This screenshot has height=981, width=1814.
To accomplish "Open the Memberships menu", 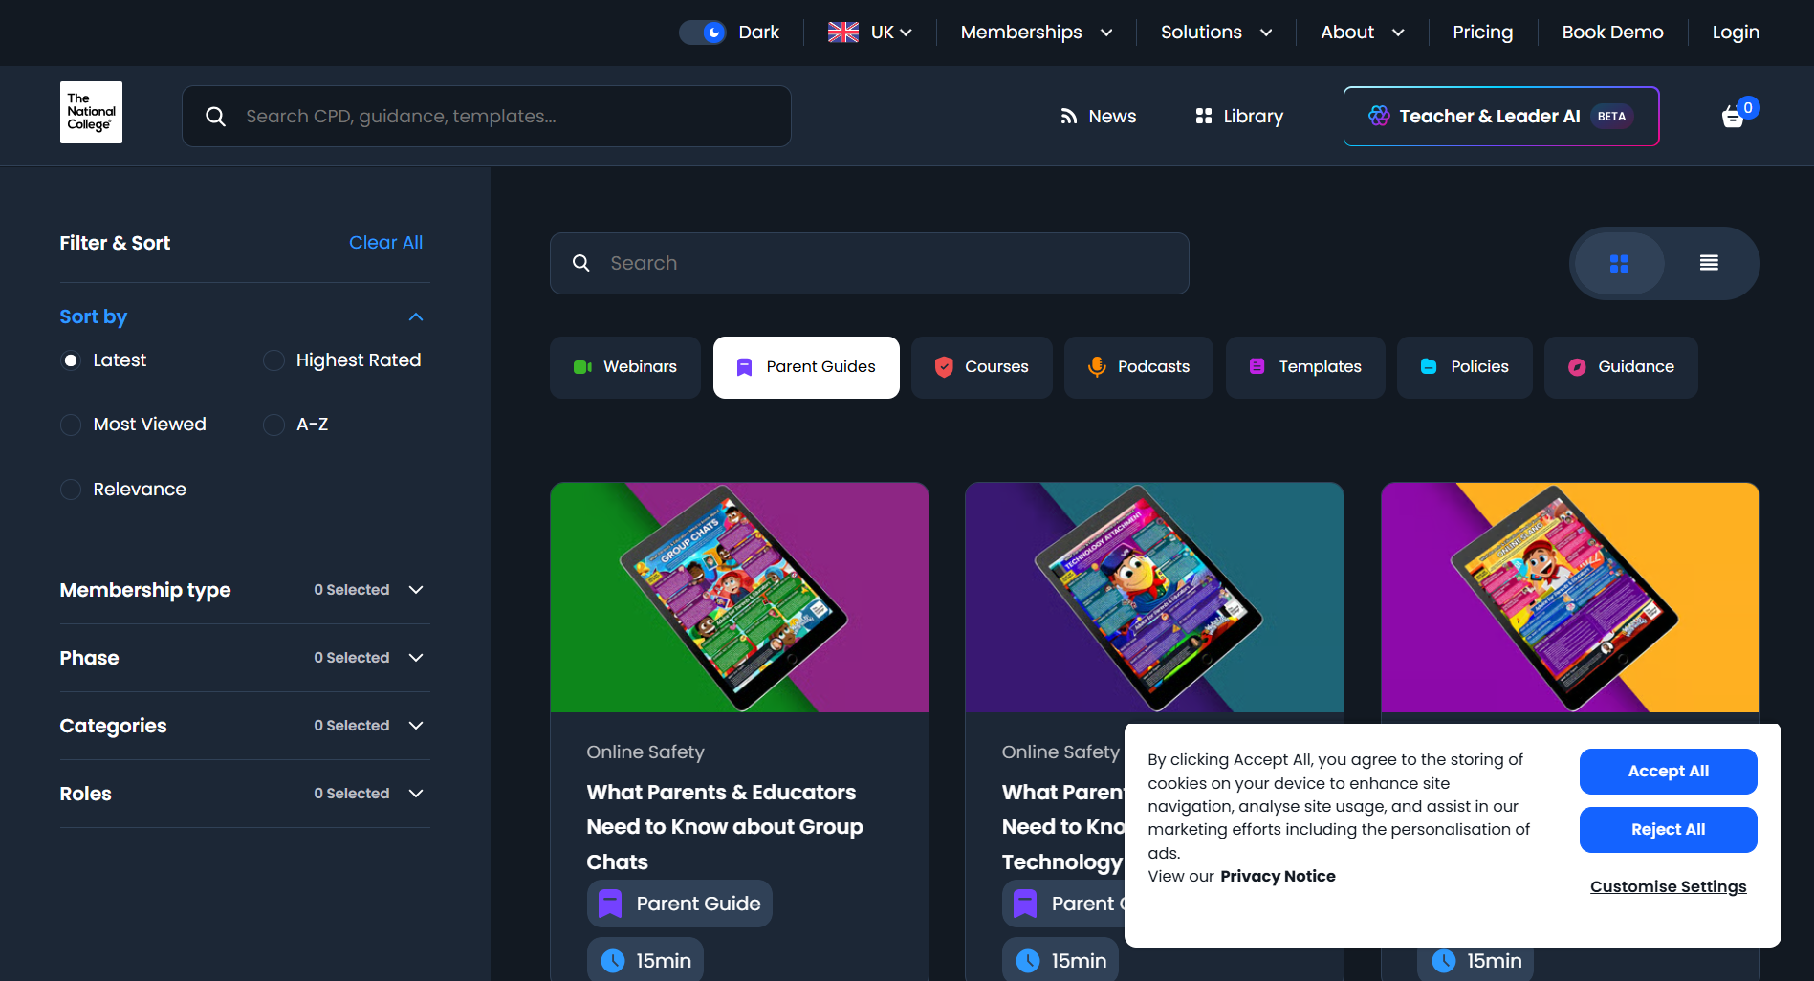I will tap(1036, 33).
